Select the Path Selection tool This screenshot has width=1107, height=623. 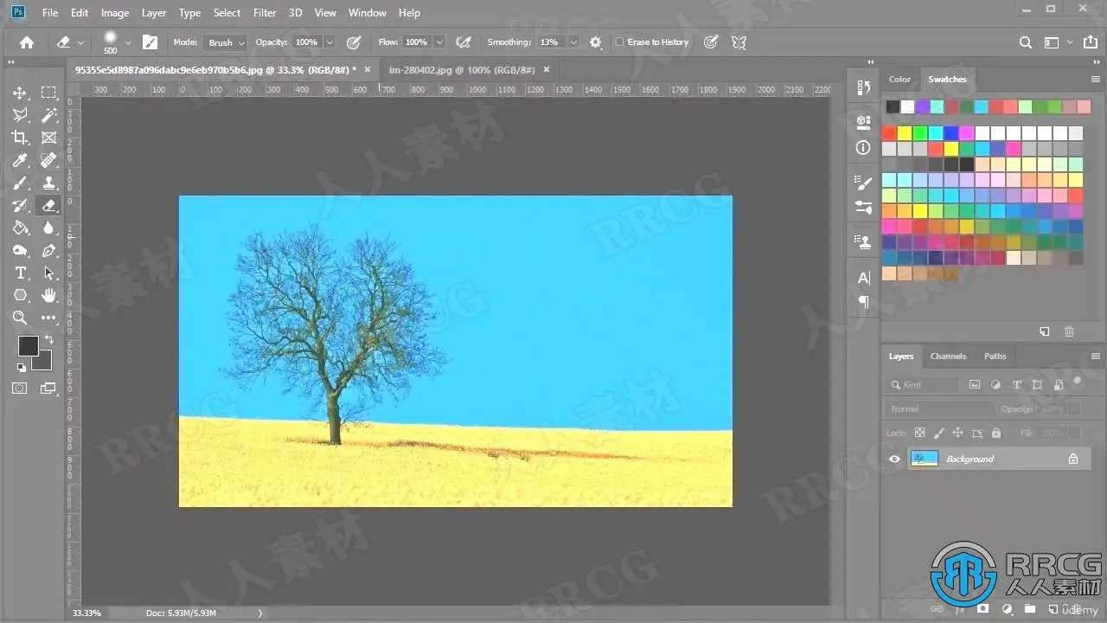coord(49,273)
